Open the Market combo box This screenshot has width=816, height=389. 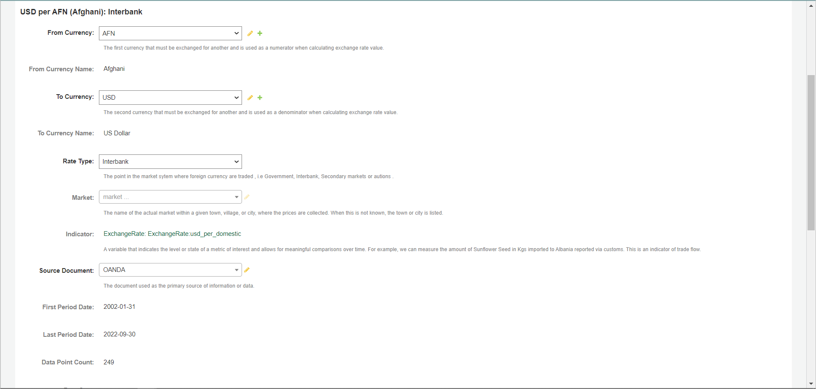[x=170, y=197]
